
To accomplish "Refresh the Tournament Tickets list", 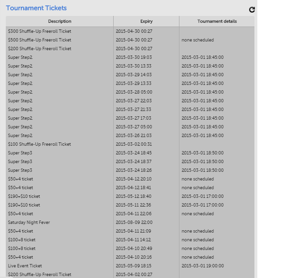I will click(x=252, y=10).
